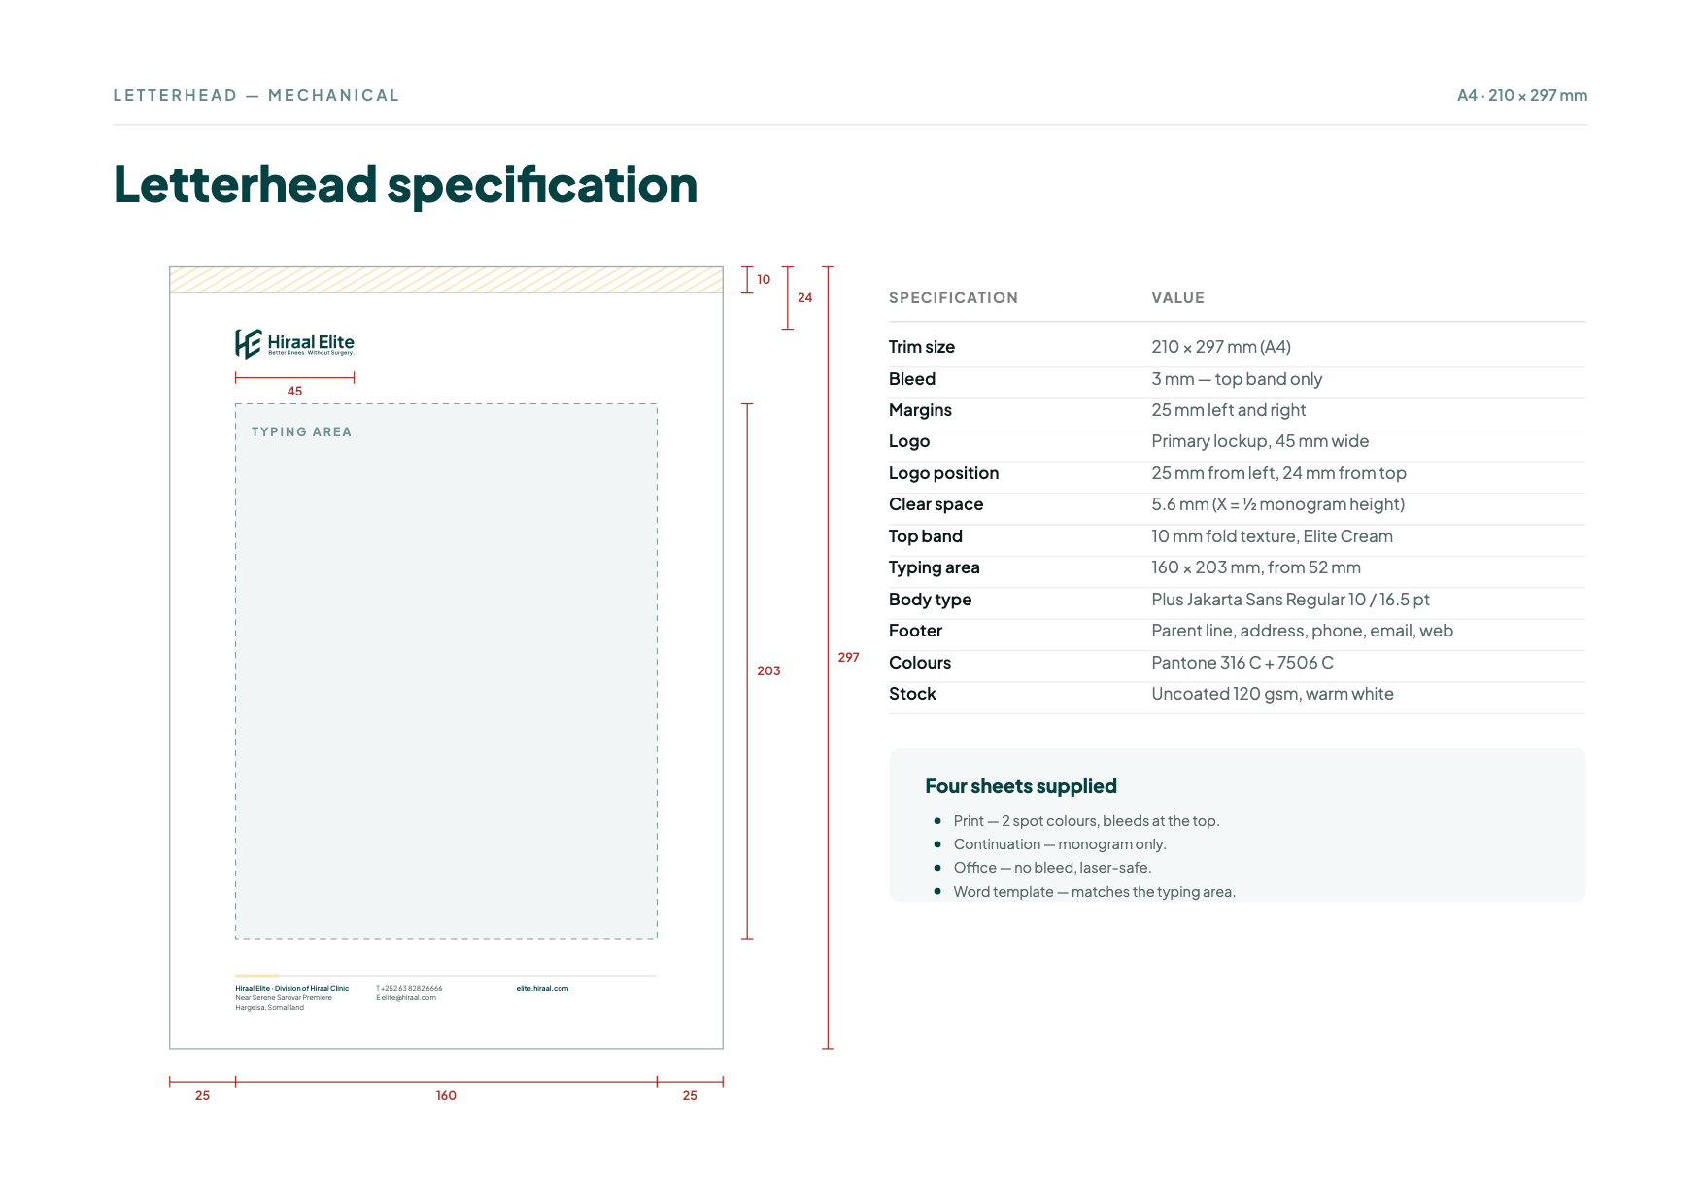Click the 'Bleed' row label

912,379
